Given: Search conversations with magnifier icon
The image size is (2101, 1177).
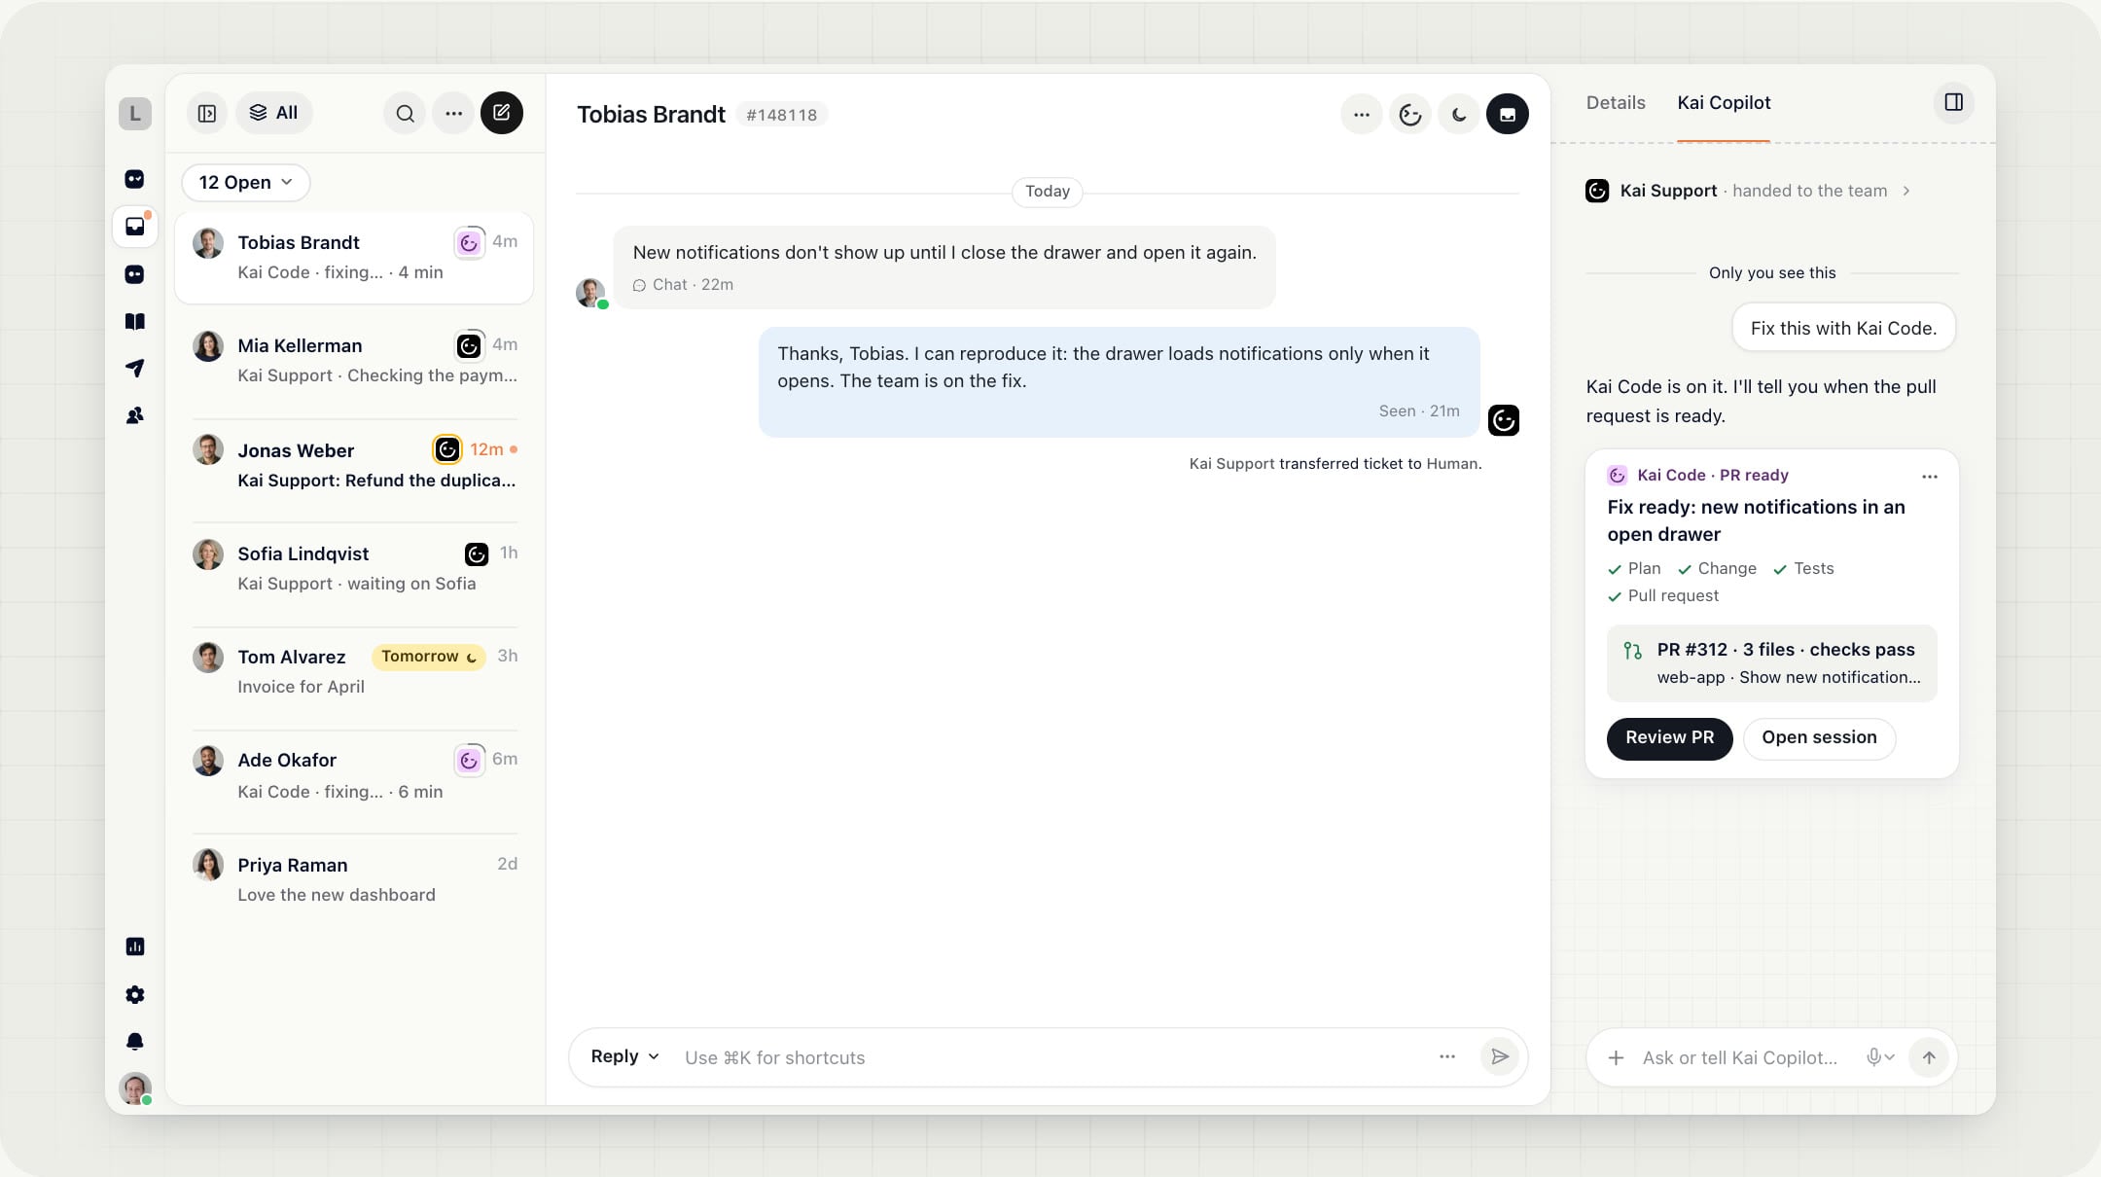Looking at the screenshot, I should [405, 114].
